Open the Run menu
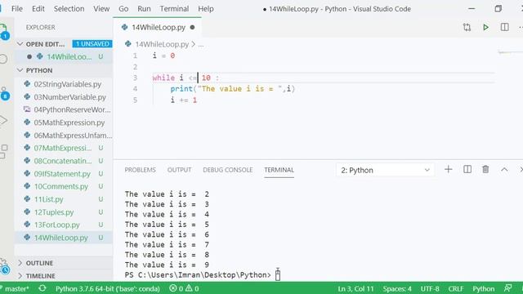This screenshot has height=294, width=523. coord(144,9)
